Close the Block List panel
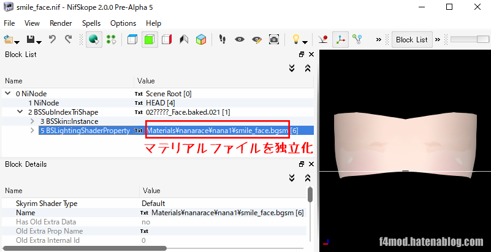 tap(311, 55)
